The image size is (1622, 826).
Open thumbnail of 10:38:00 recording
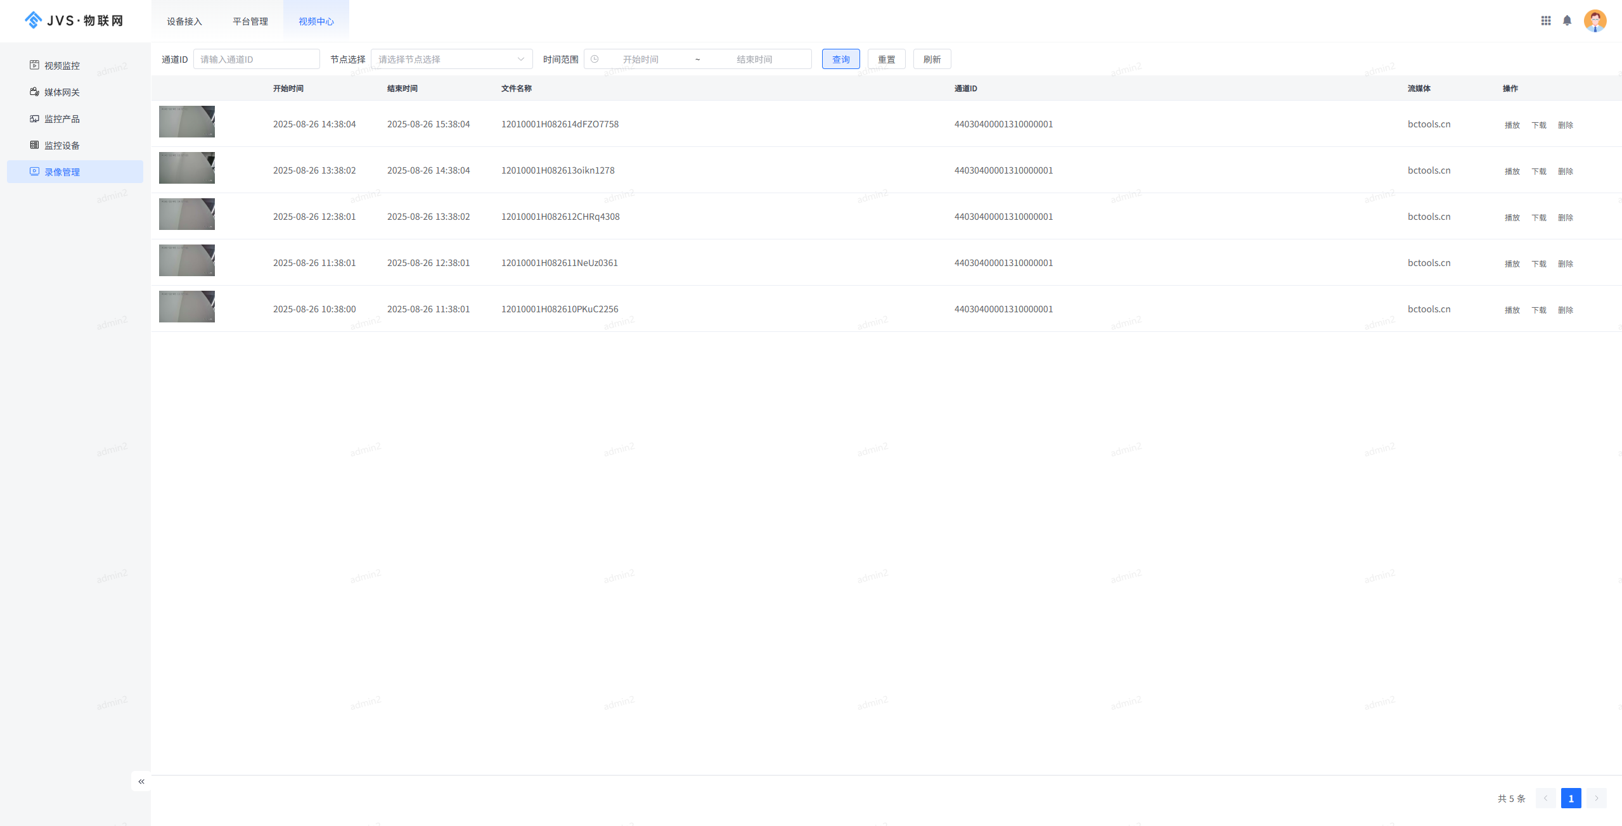187,307
